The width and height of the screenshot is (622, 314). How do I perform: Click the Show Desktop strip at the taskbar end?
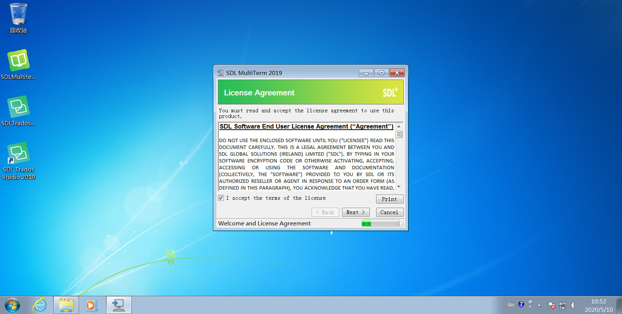coord(619,305)
